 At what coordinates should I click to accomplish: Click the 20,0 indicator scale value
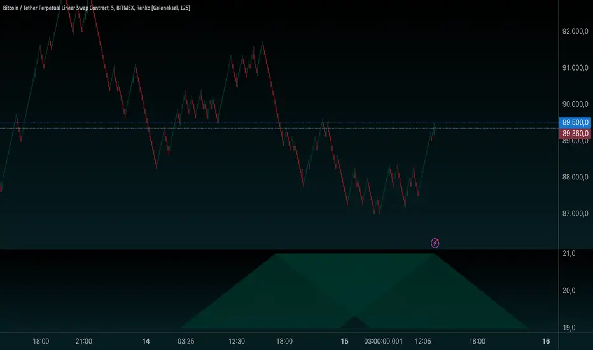click(x=569, y=291)
